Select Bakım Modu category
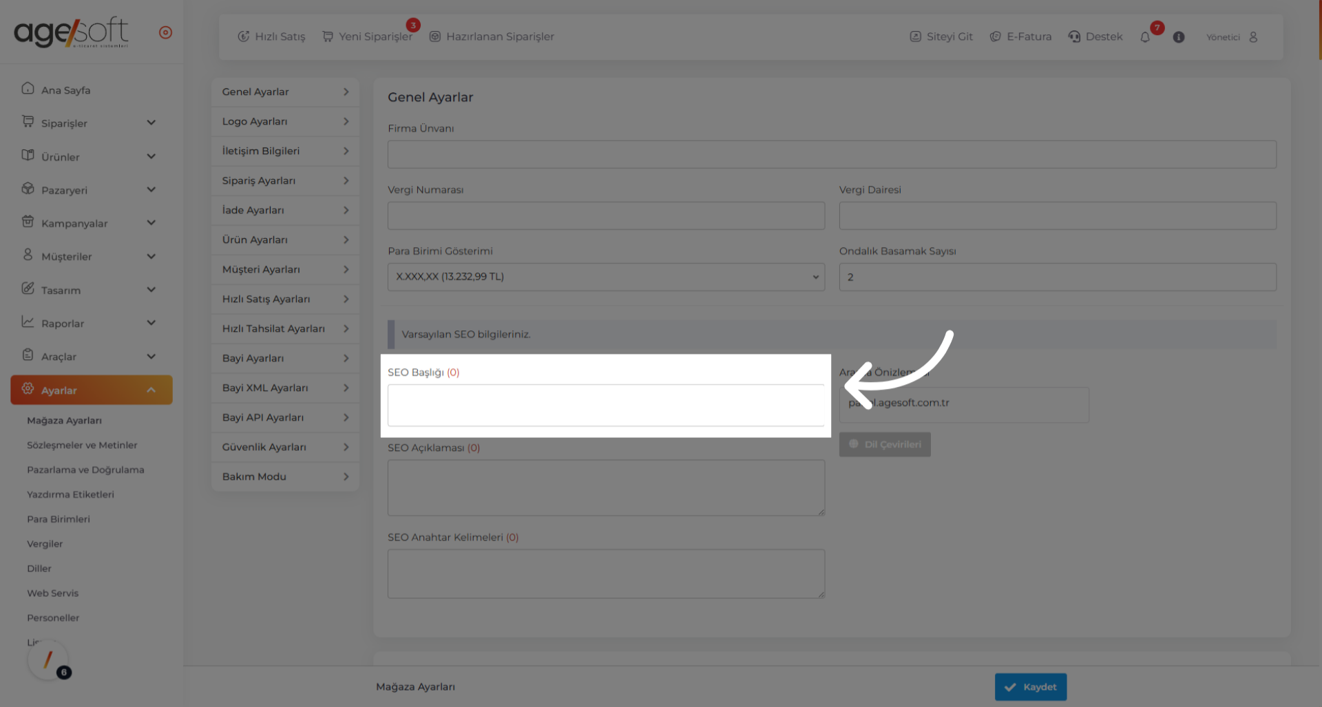The image size is (1322, 707). (x=285, y=476)
